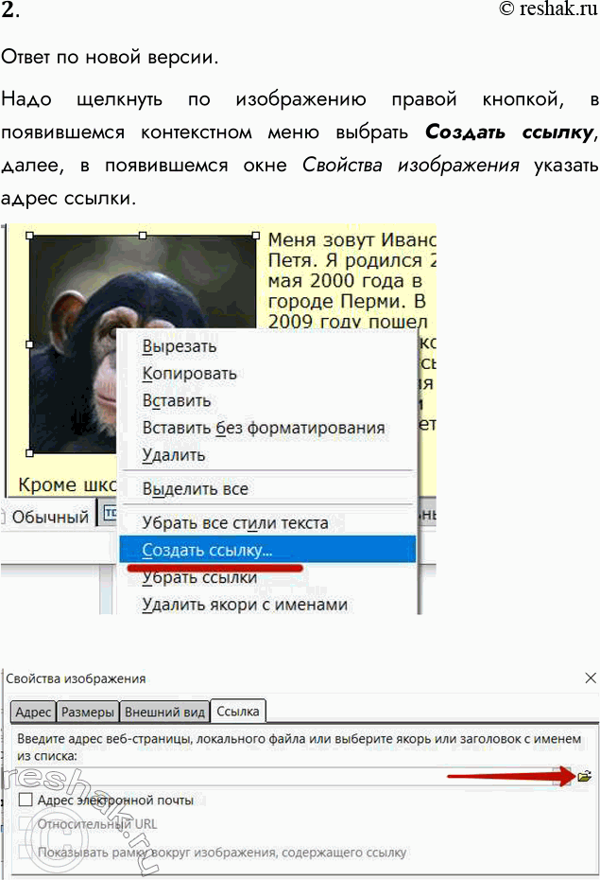Click the top-middle resize handle of image
Screen dimensions: 600x880
tap(143, 236)
